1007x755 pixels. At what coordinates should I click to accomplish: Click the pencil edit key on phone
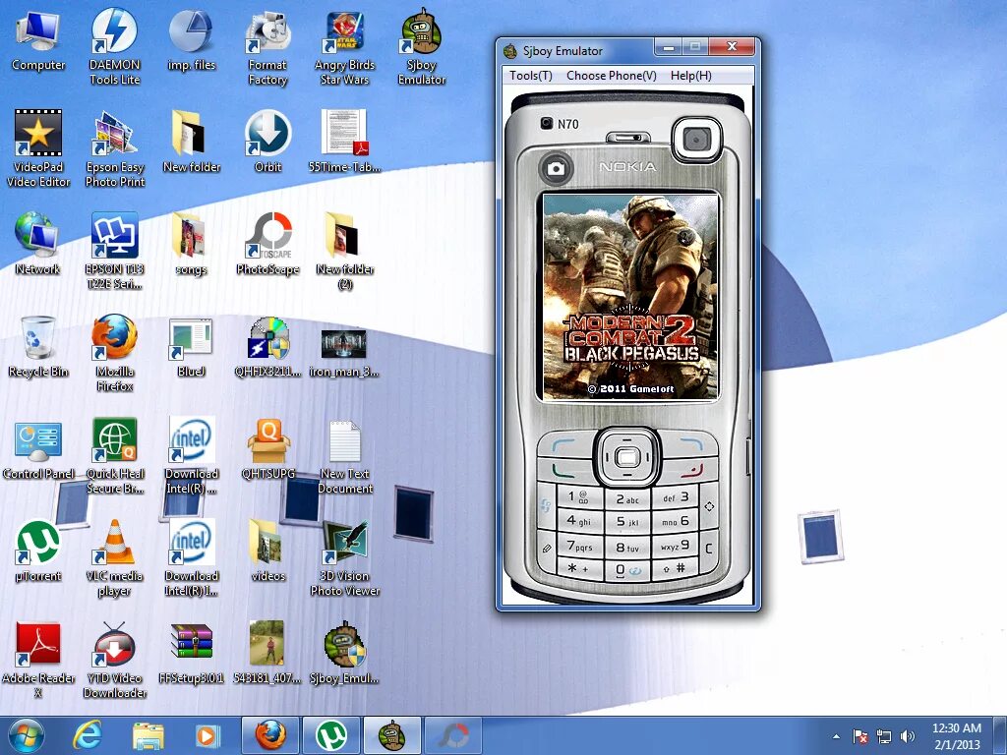click(x=547, y=549)
